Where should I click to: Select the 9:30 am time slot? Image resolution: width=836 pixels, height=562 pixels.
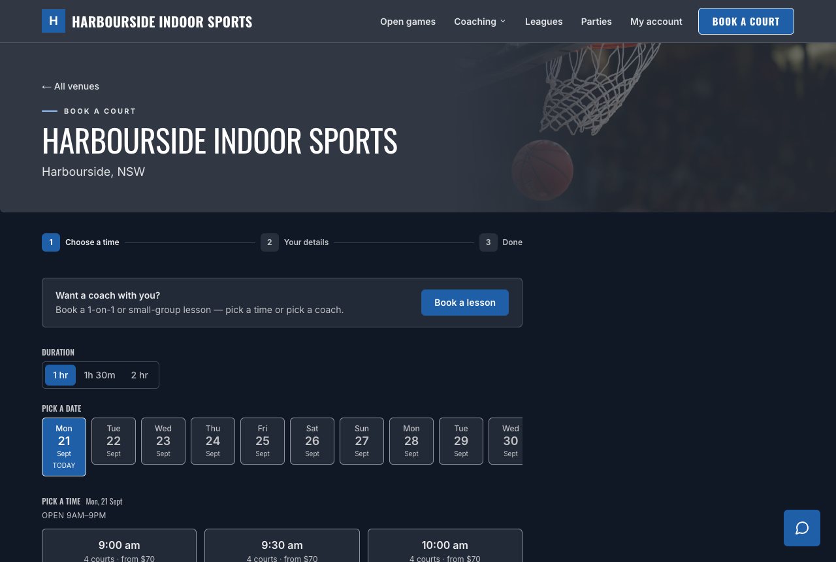click(x=282, y=546)
